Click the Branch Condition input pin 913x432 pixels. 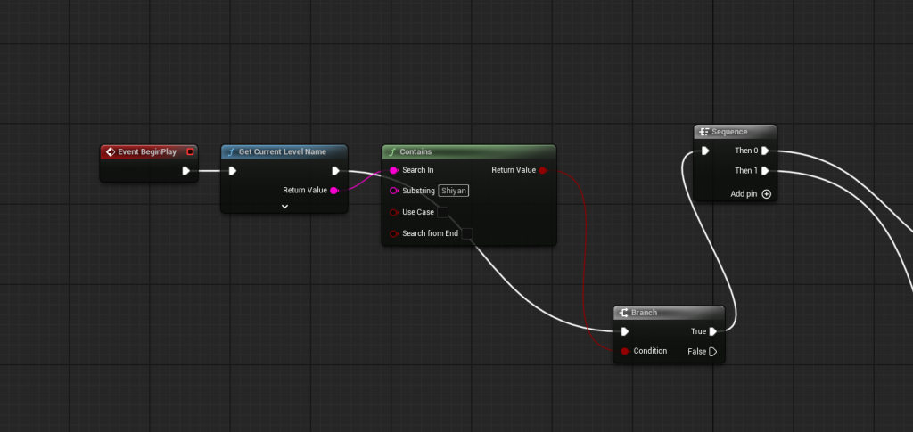tap(625, 351)
